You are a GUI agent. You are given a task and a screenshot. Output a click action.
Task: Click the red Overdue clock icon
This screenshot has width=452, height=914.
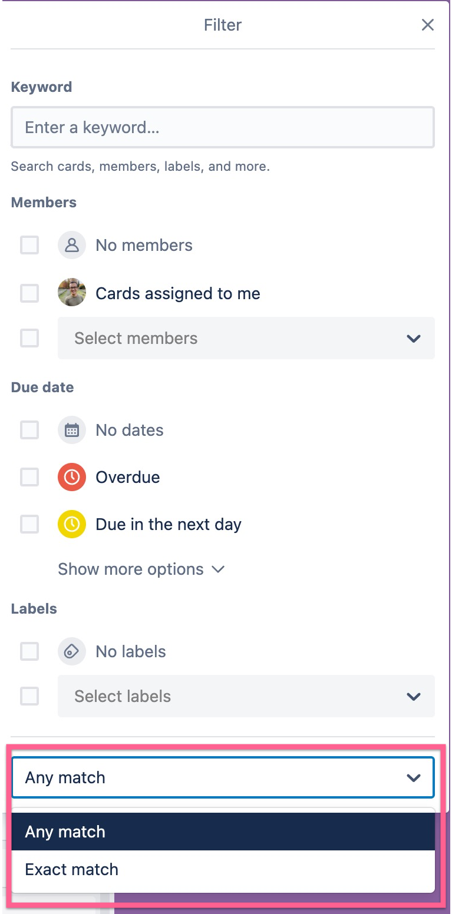pyautogui.click(x=72, y=477)
